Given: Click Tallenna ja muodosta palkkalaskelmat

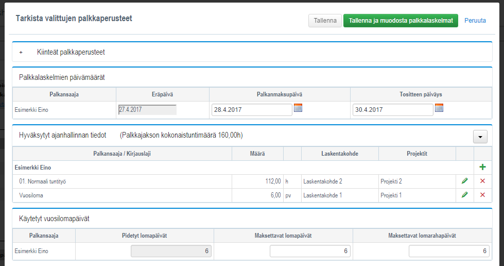Looking at the screenshot, I should (401, 21).
